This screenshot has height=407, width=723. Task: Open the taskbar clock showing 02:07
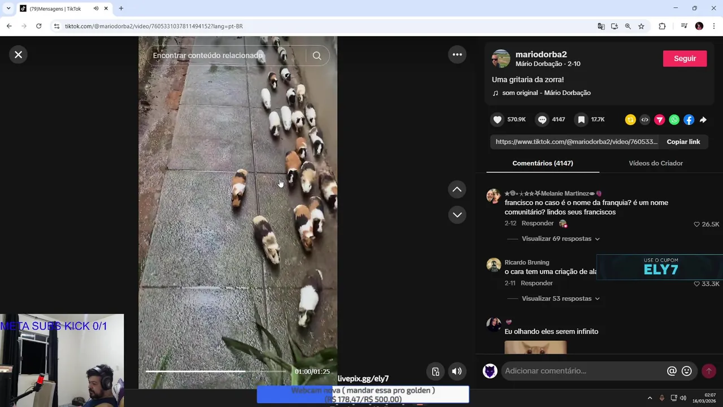[704, 398]
